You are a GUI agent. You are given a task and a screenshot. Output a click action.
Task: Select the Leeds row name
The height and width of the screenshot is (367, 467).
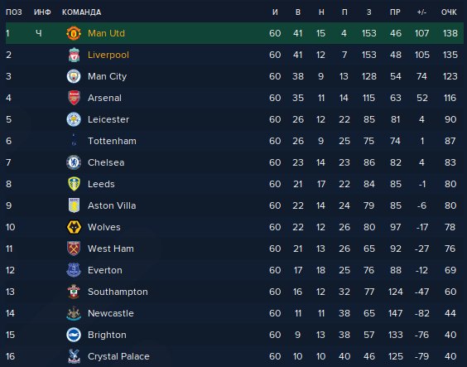coord(101,184)
